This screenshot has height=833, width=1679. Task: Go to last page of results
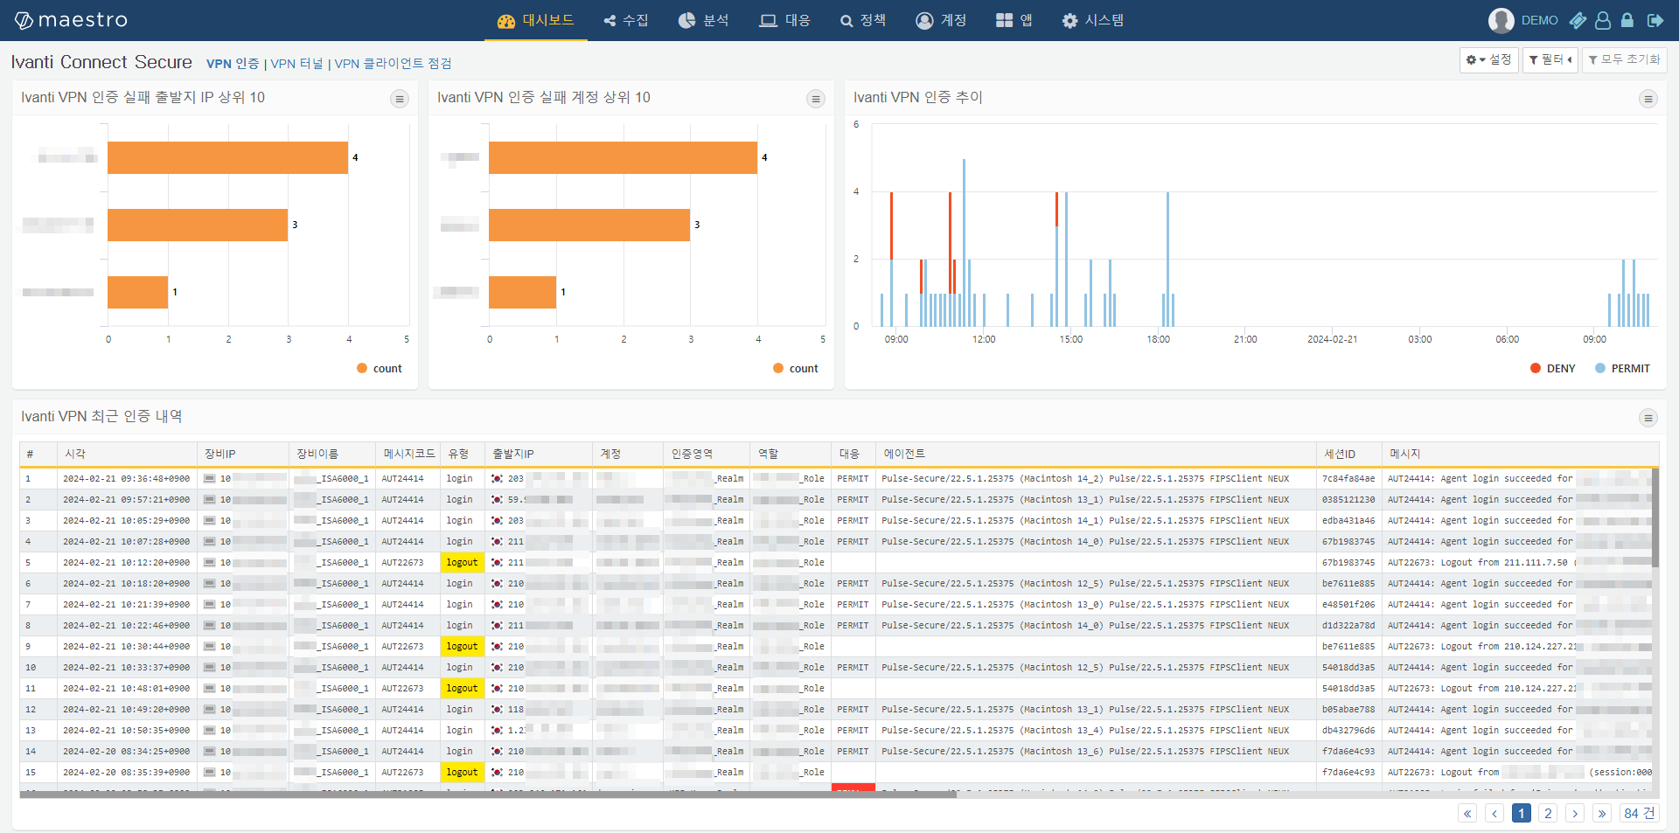pyautogui.click(x=1602, y=814)
